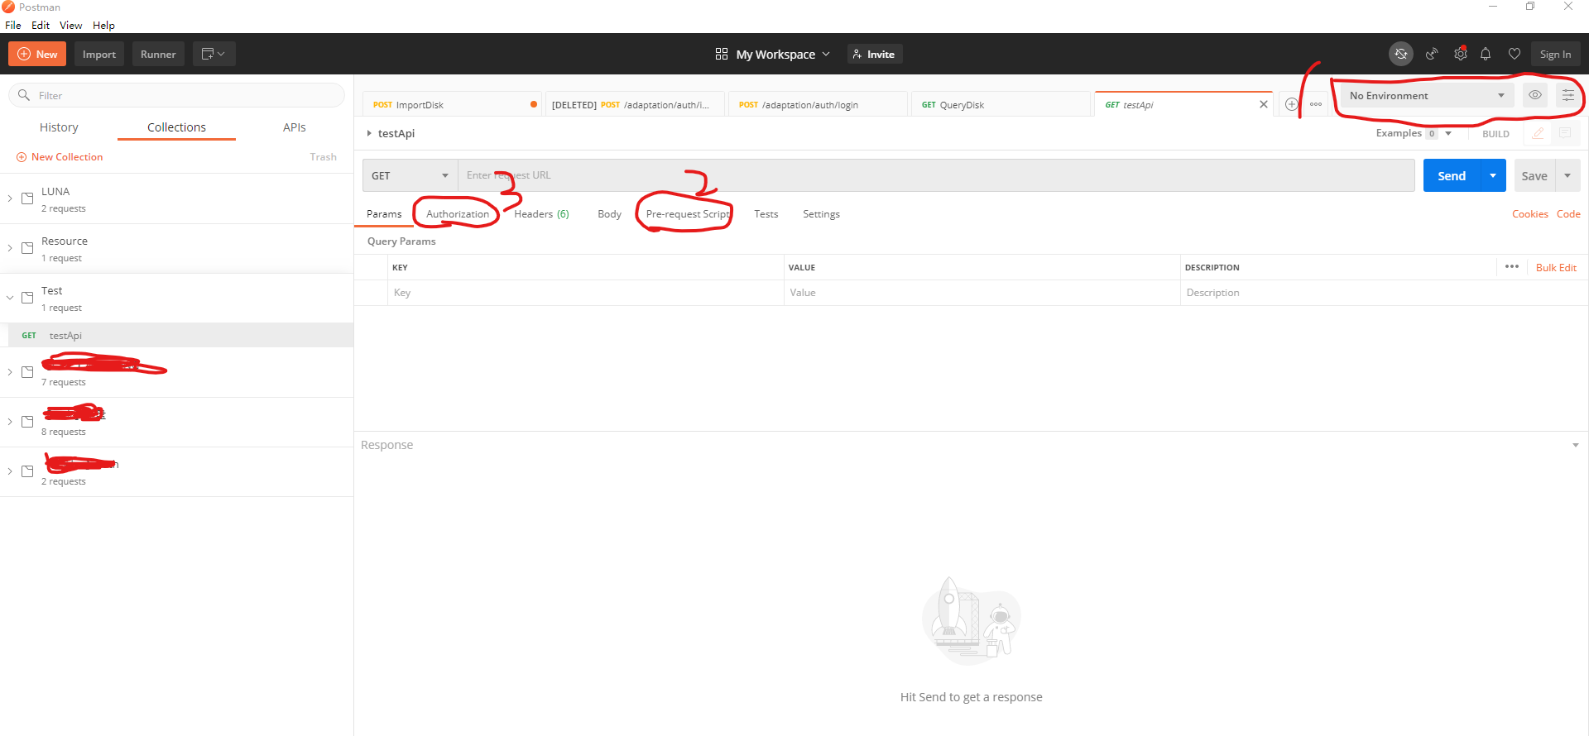Click the heart icon in header

[1515, 54]
